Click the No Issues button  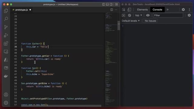coord(150,21)
